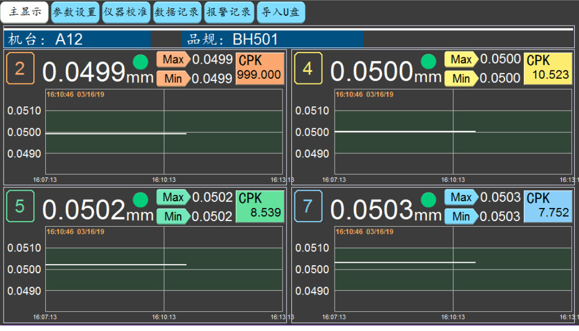Screen dimensions: 579x331
Task: Click the 机台 A12 field
Action: [77, 39]
